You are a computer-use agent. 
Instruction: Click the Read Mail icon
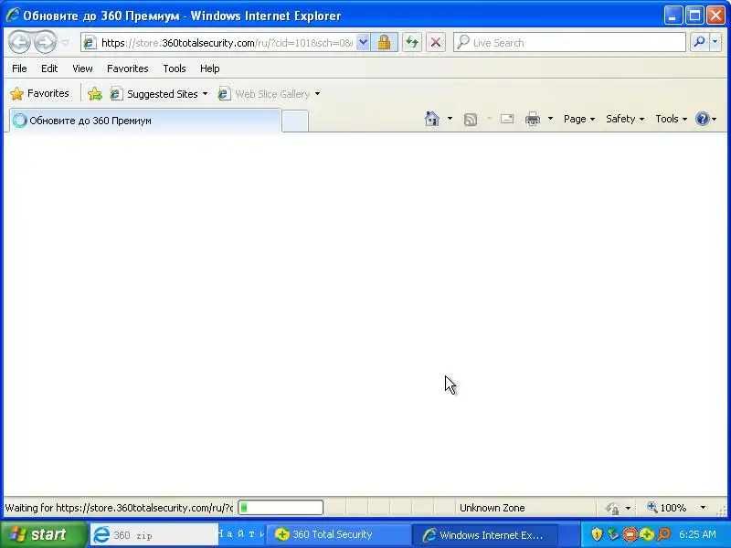tap(507, 119)
